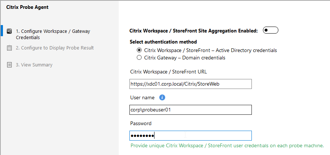Click the Citrix Workspace / StoreFront URL label
The width and height of the screenshot is (330, 155).
coord(169,72)
